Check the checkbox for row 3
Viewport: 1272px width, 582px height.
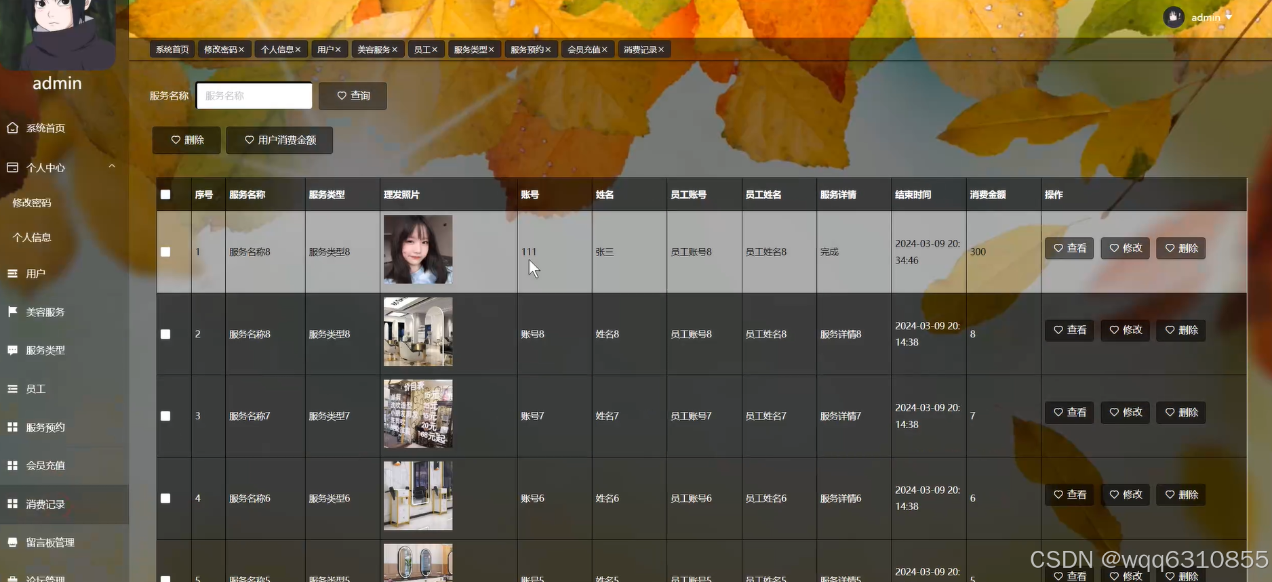pos(165,416)
